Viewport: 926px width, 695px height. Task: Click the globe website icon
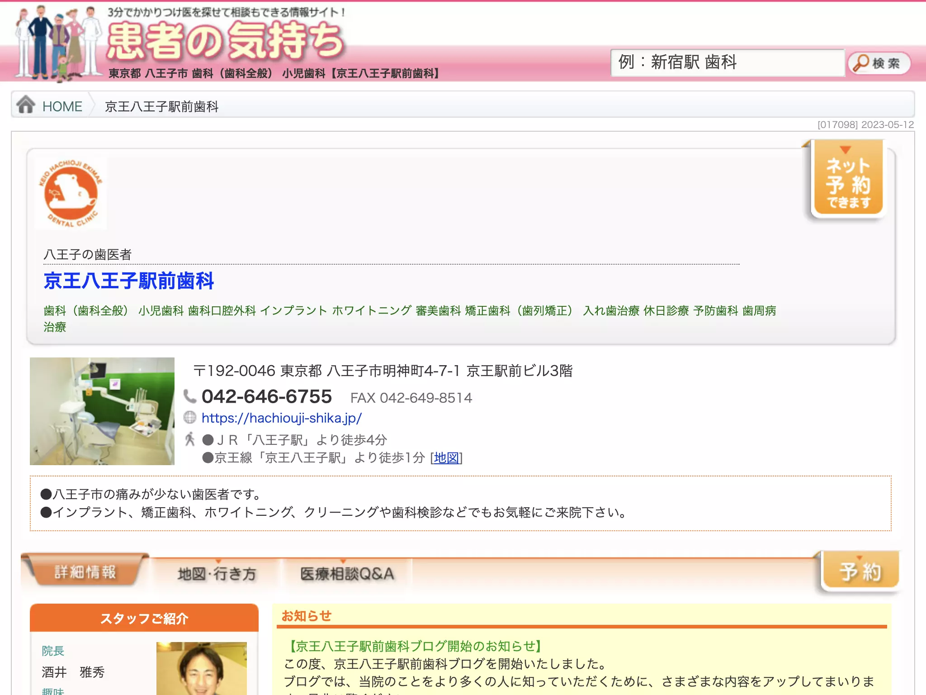190,418
